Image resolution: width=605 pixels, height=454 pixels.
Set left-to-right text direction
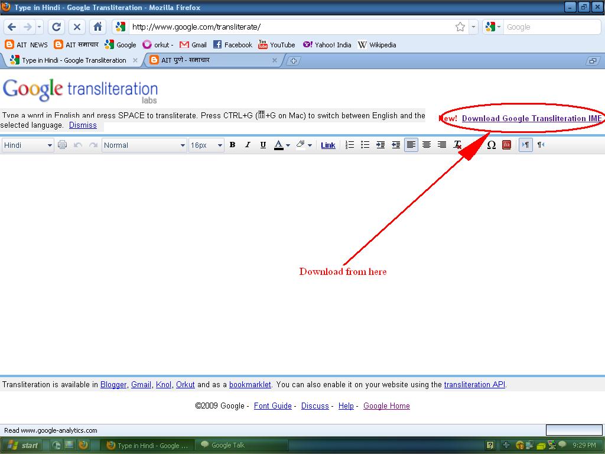(526, 145)
